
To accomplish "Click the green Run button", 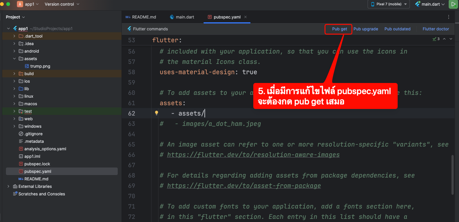I will click(x=453, y=4).
